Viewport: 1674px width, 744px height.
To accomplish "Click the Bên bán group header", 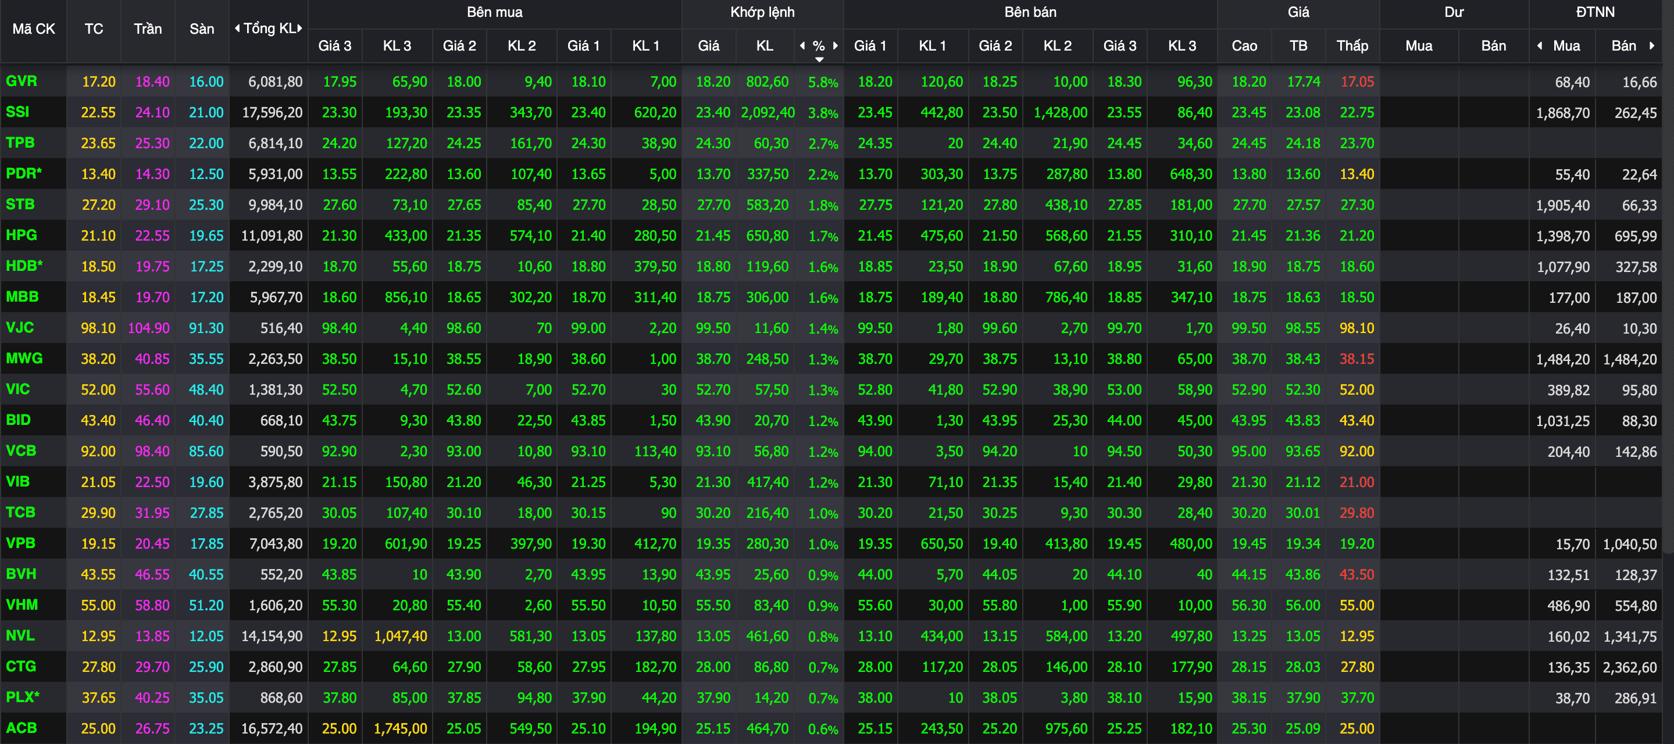I will (x=1030, y=12).
